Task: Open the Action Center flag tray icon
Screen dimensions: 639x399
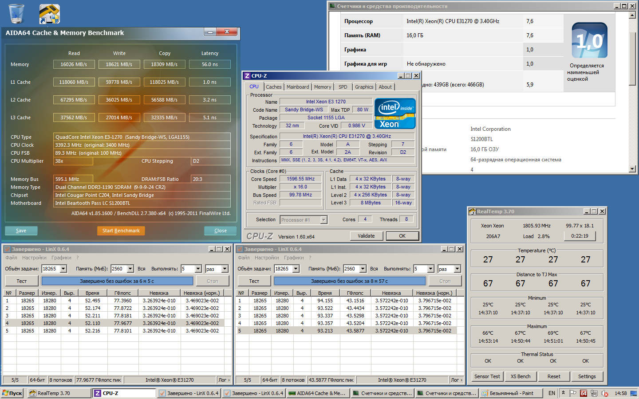Action: (573, 393)
